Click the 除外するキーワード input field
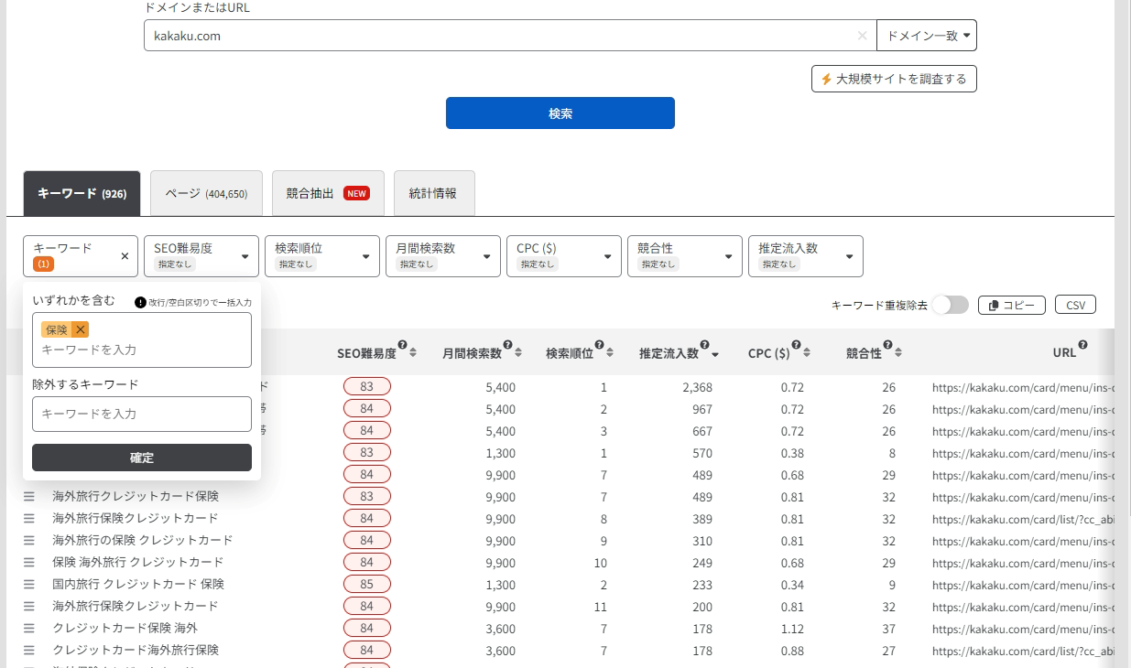The image size is (1131, 668). (x=142, y=414)
